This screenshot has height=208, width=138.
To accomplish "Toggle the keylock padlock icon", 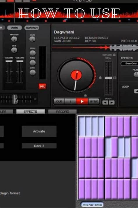I will click(x=114, y=55).
